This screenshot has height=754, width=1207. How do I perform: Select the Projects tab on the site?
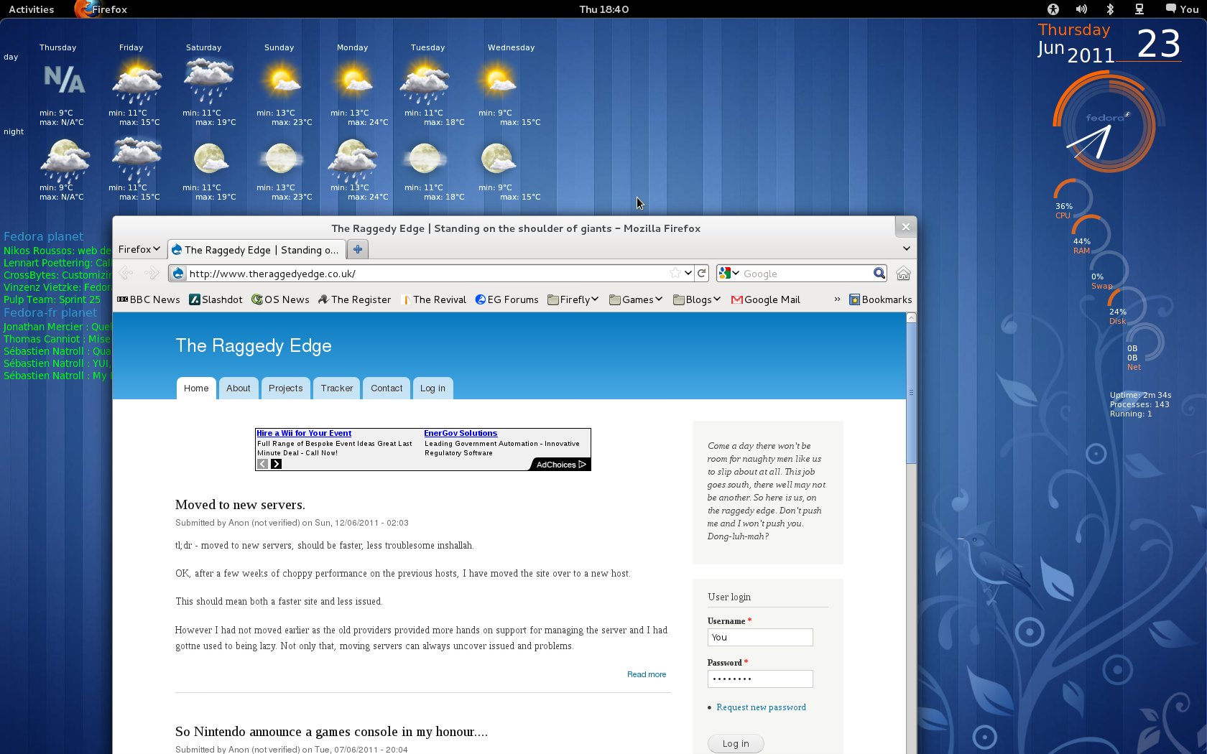coord(286,388)
